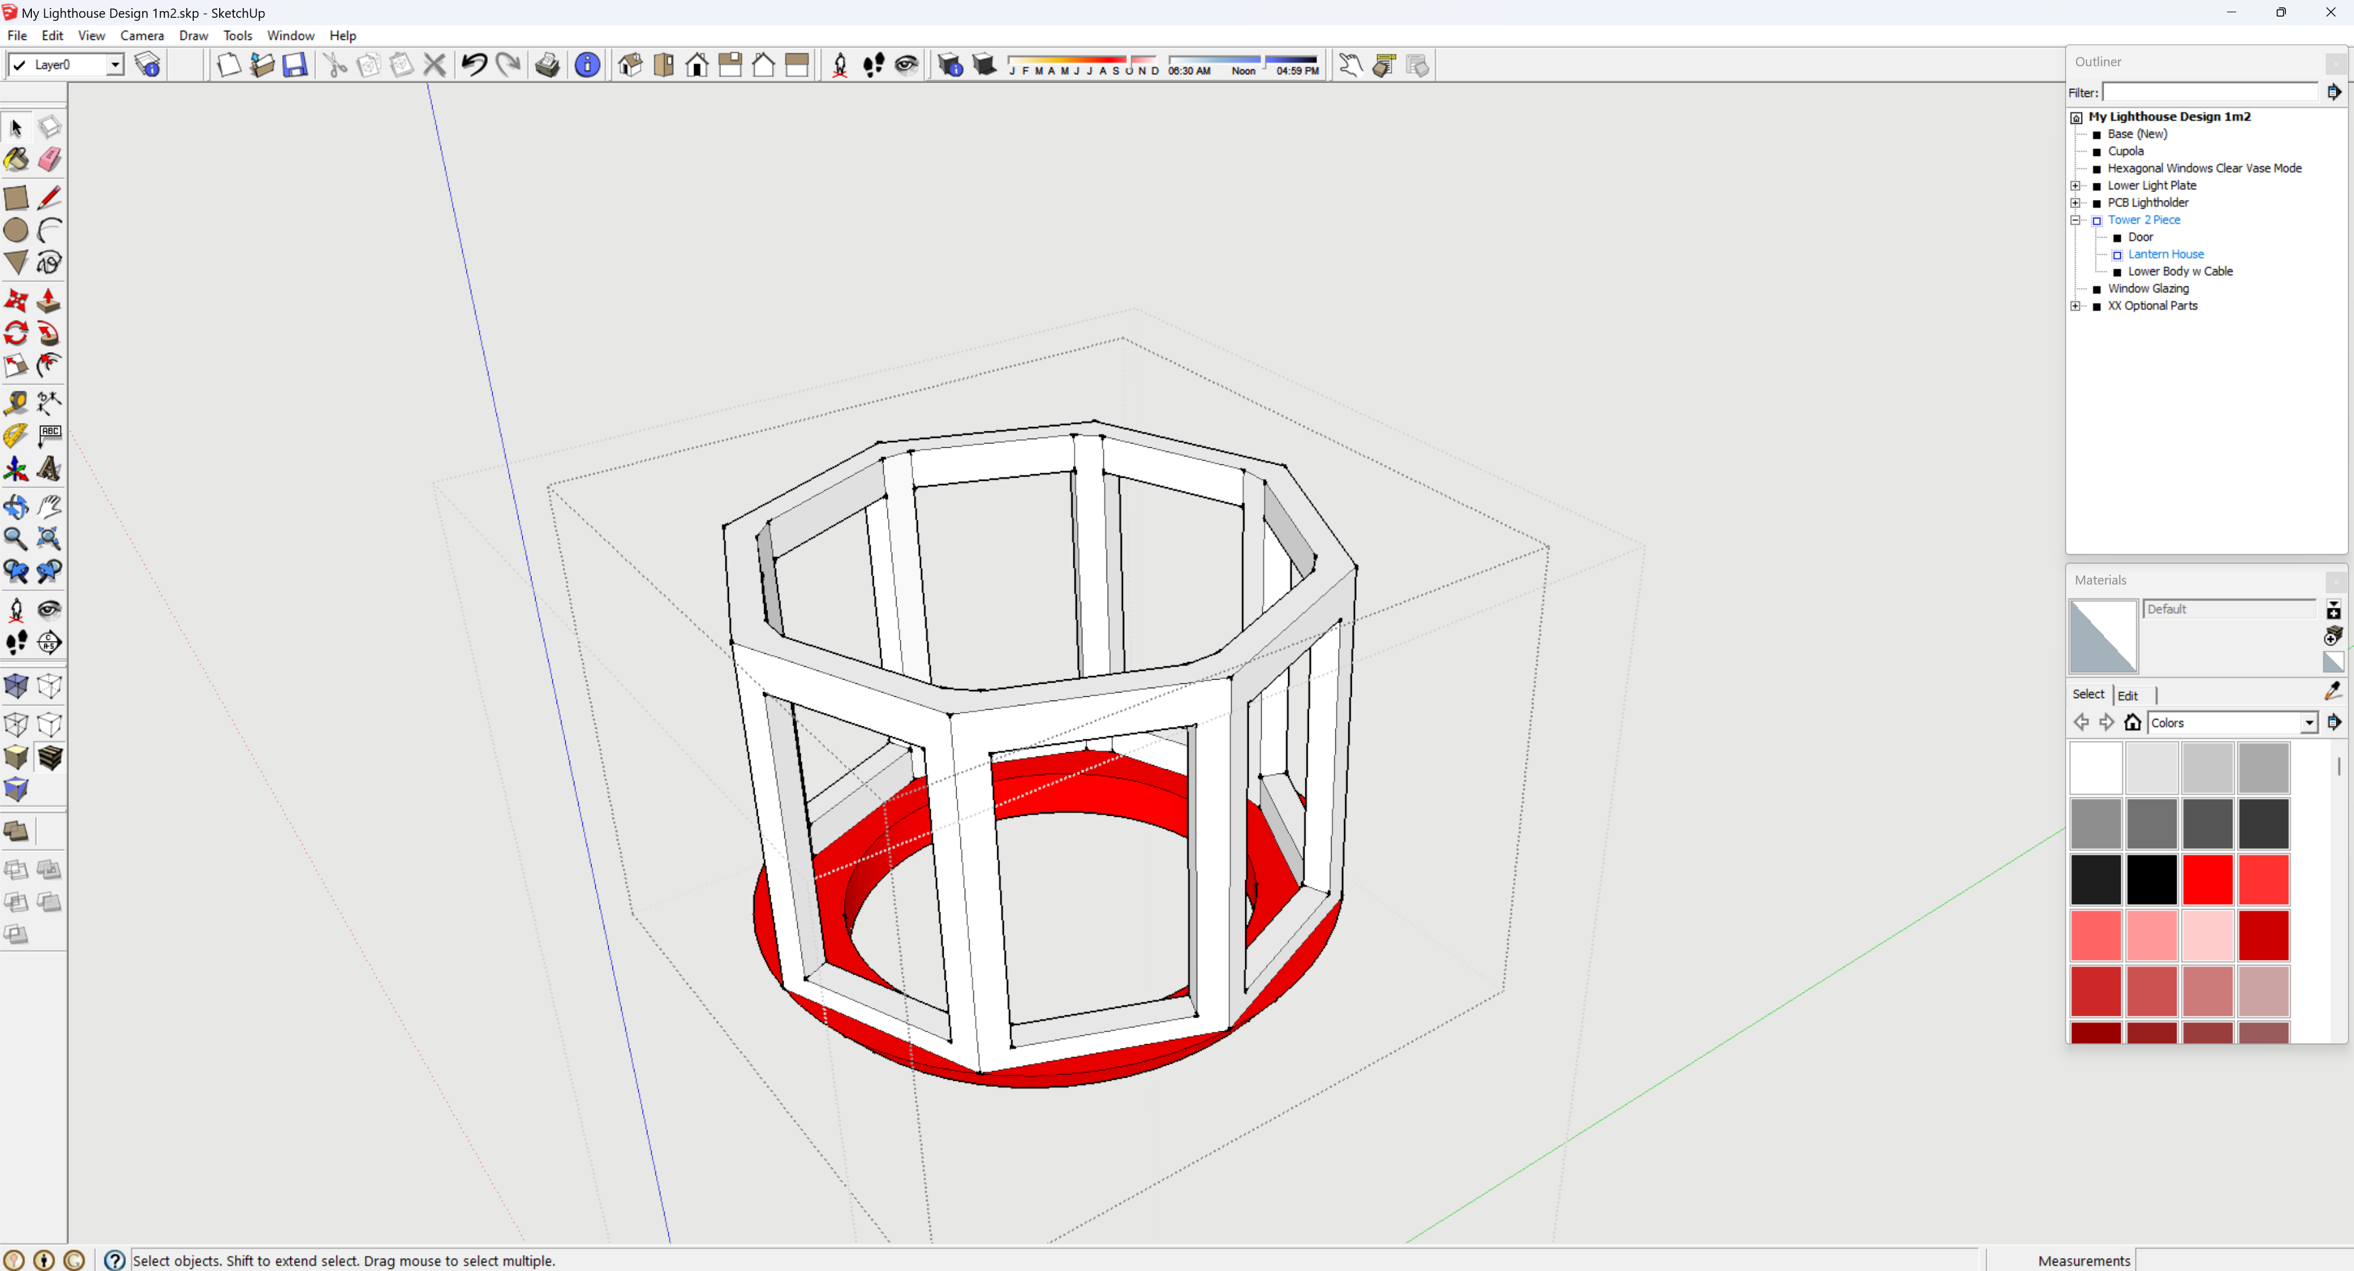This screenshot has width=2354, height=1271.
Task: Expand the XX Optional Parts node
Action: pyautogui.click(x=2075, y=306)
